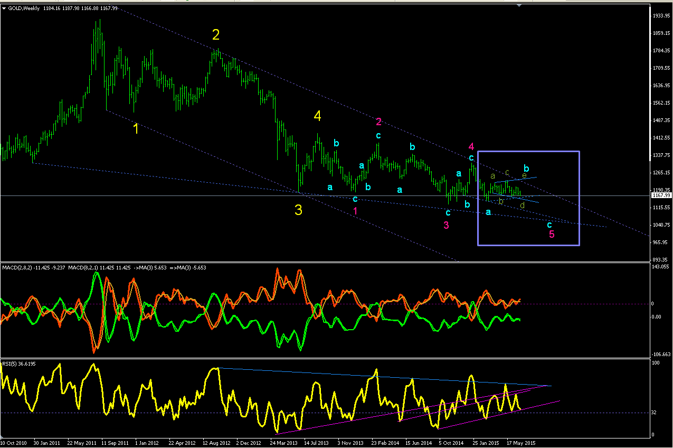
Task: Click the 2 Dec 2012 date label
Action: click(x=249, y=443)
